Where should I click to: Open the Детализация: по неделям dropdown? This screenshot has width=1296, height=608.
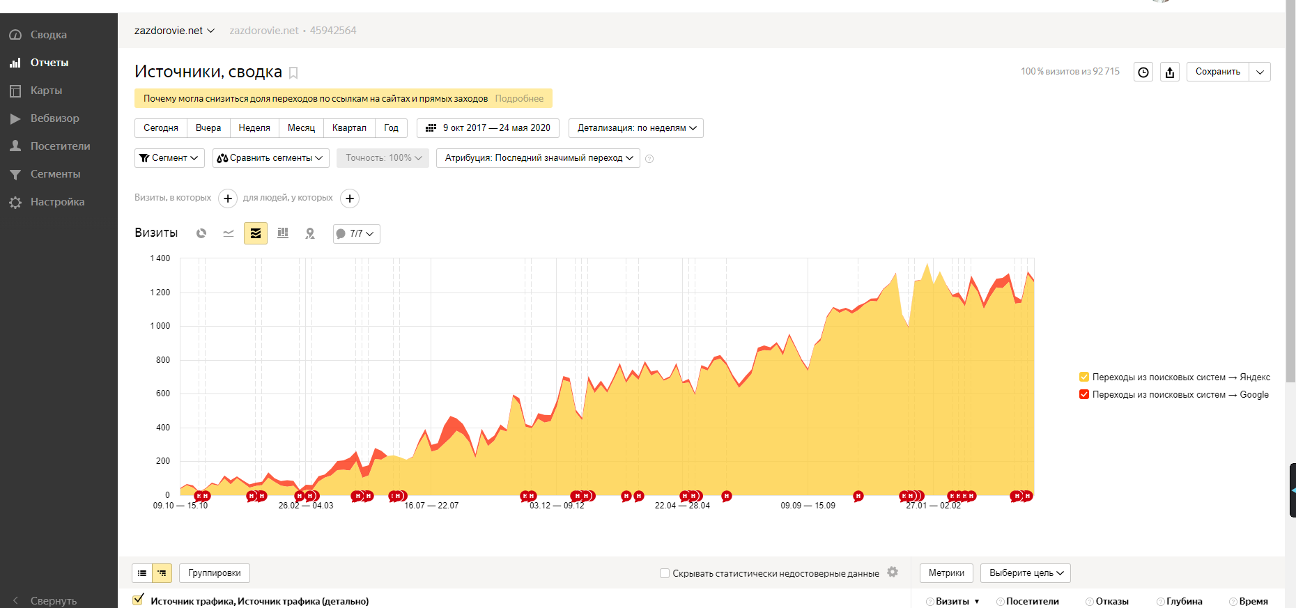(x=636, y=128)
